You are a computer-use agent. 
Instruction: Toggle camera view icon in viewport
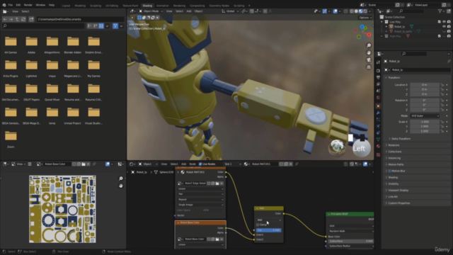369,59
